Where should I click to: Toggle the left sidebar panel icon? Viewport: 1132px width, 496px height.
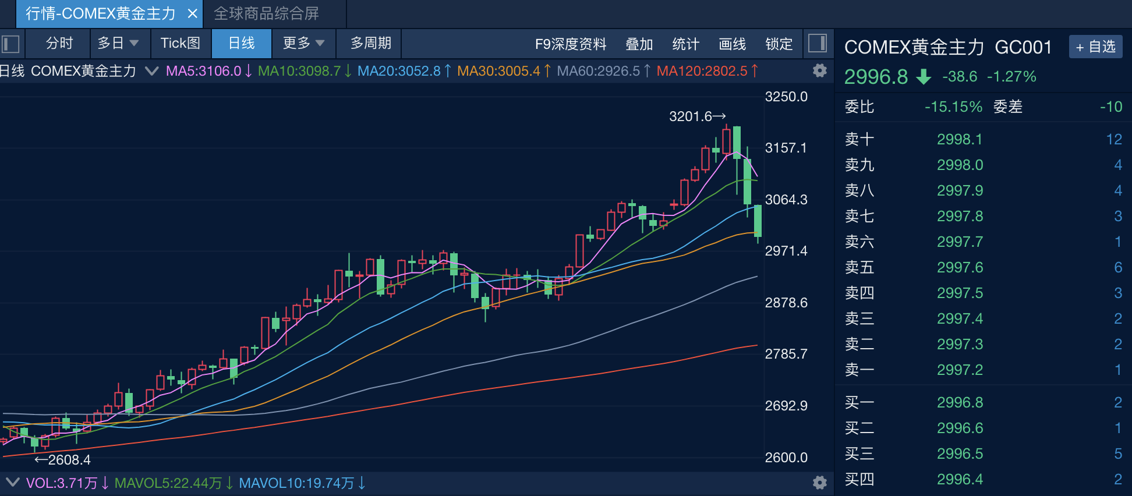10,44
